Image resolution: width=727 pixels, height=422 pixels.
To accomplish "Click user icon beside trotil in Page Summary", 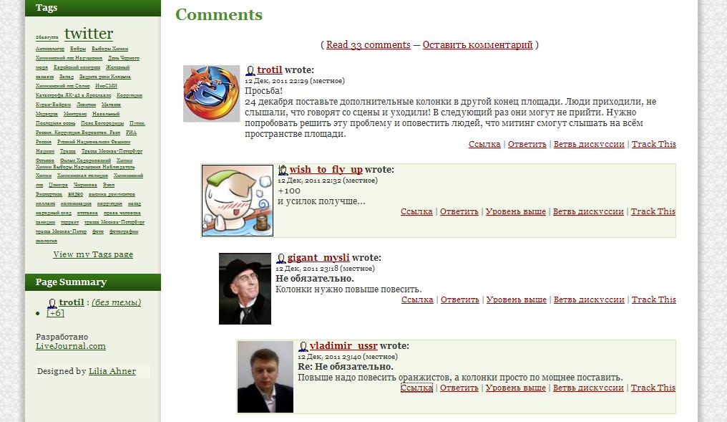I will [52, 303].
